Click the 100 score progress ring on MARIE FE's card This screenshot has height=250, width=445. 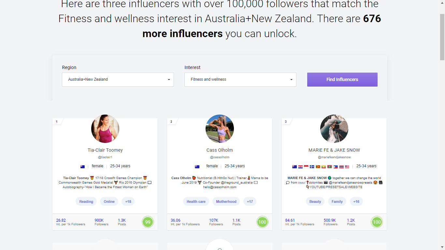pos(377,222)
